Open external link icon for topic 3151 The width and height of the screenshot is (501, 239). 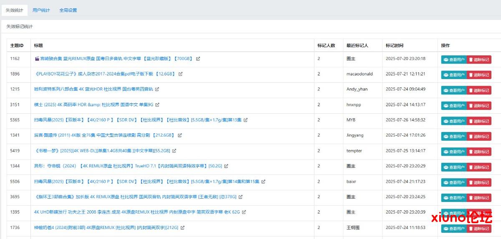157,105
